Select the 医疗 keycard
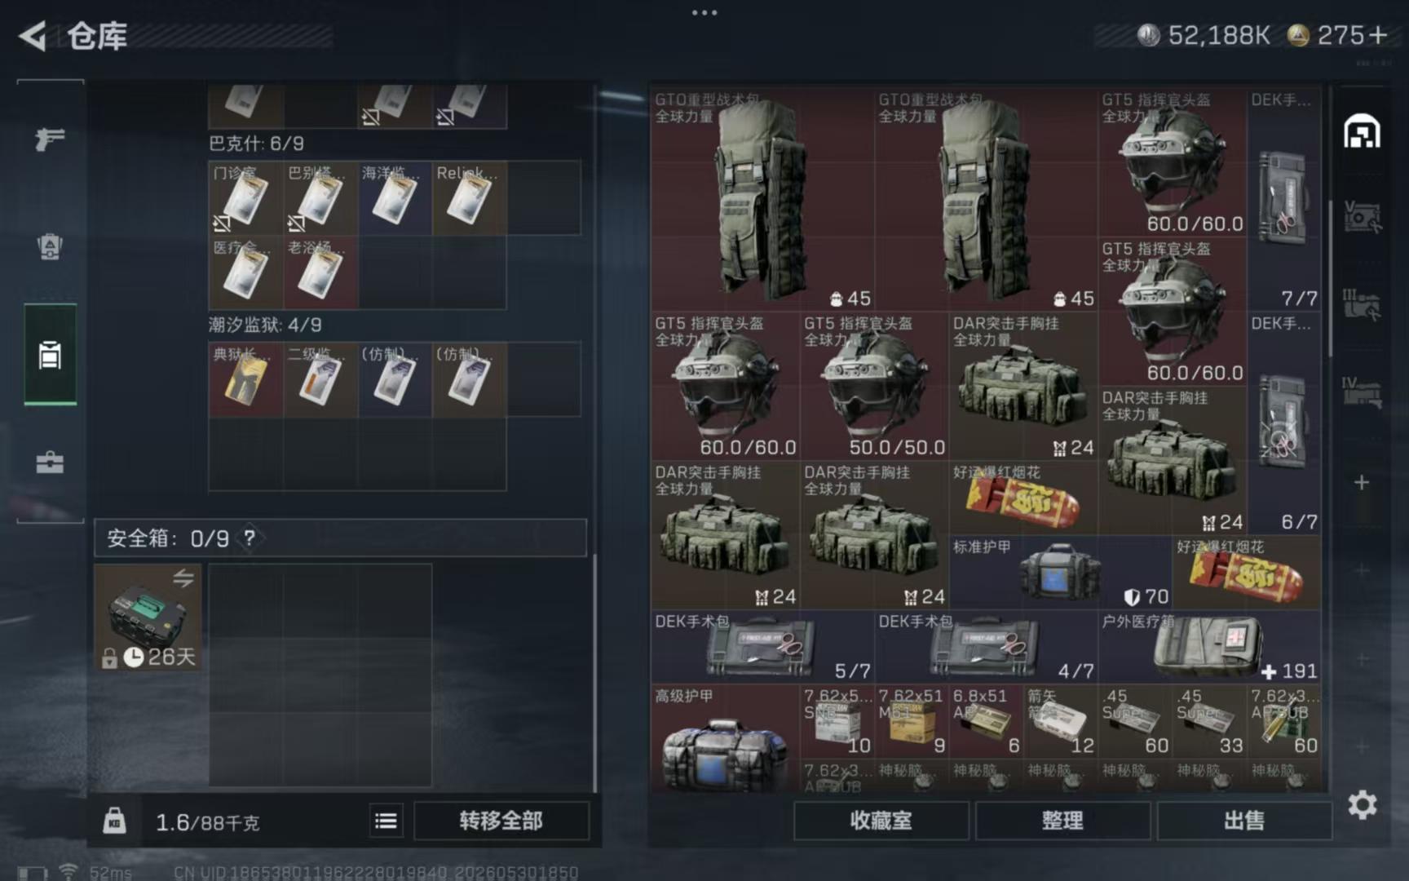 [246, 272]
